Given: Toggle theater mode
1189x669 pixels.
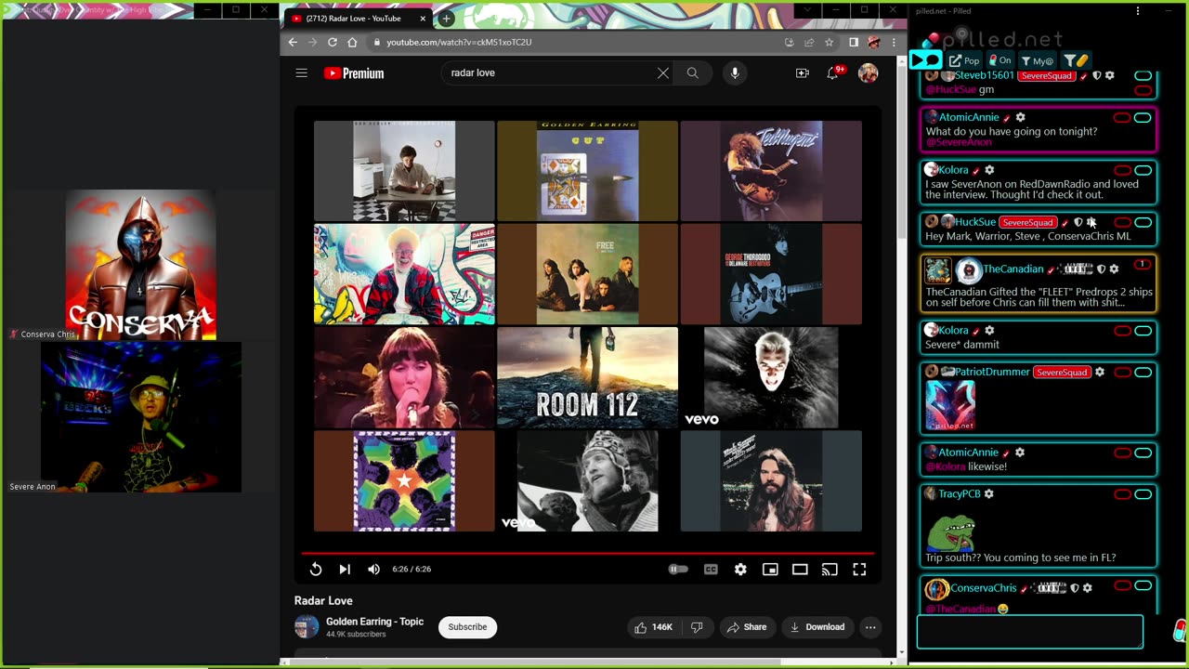Looking at the screenshot, I should (800, 570).
